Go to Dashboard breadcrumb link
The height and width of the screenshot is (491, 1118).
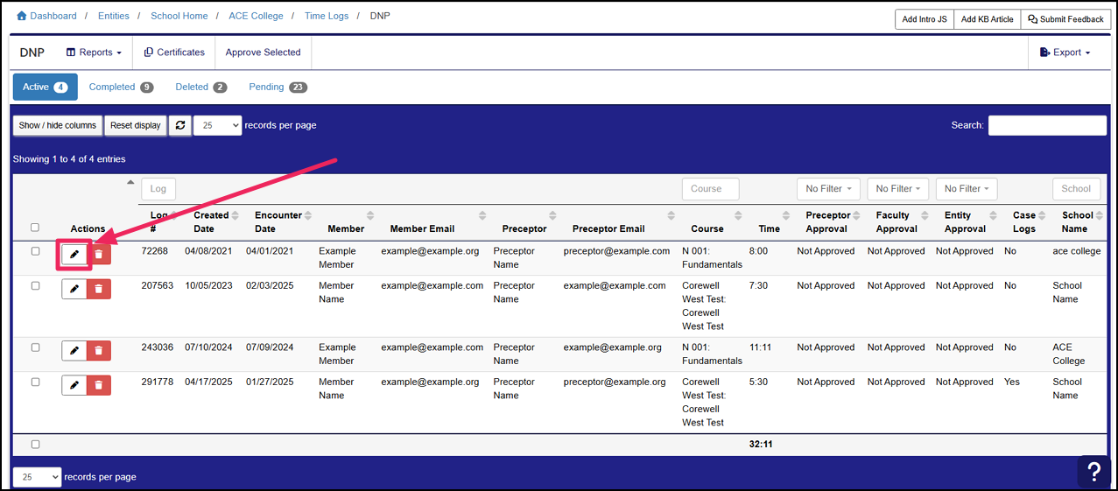[x=46, y=16]
